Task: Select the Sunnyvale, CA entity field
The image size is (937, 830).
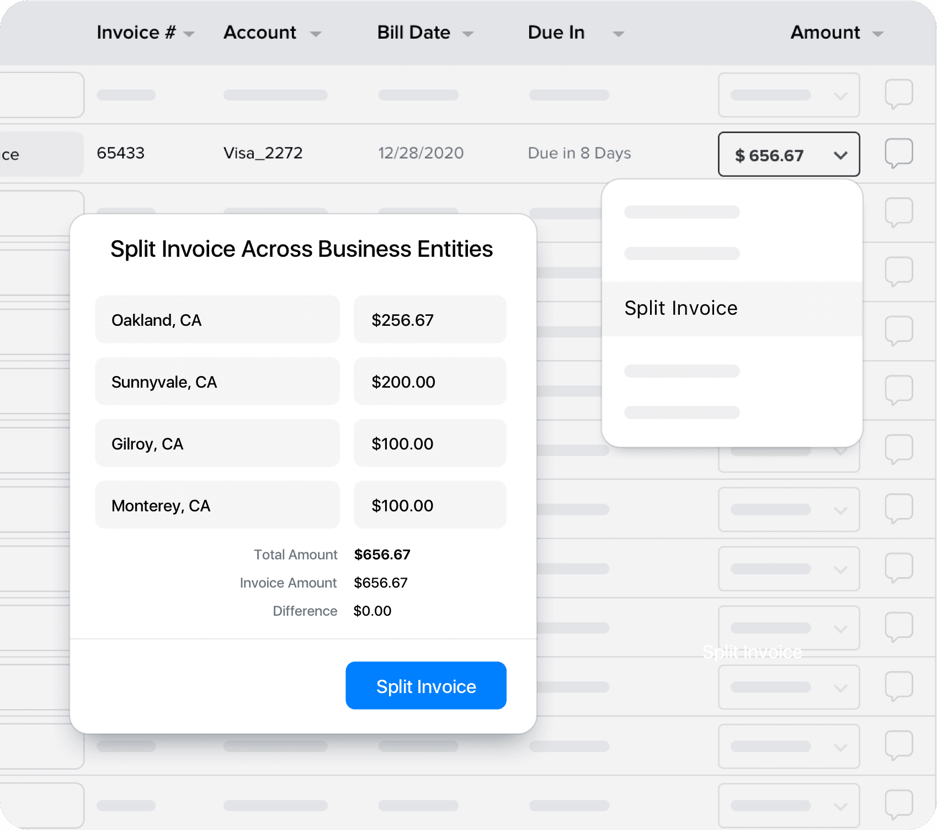Action: [x=217, y=382]
